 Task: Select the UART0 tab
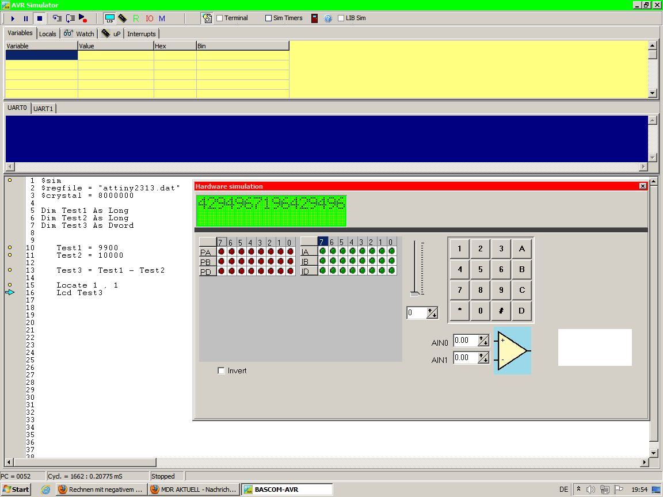(x=17, y=108)
